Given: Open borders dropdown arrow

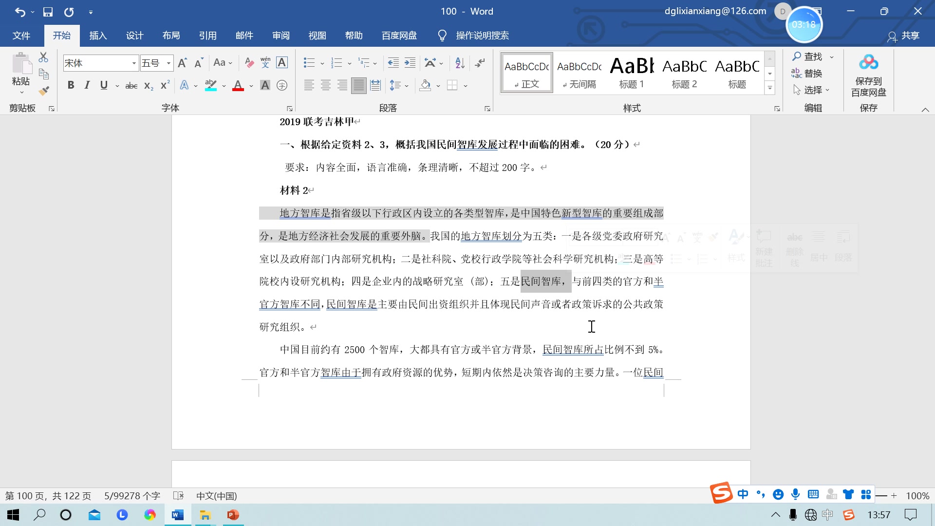Looking at the screenshot, I should pos(466,86).
